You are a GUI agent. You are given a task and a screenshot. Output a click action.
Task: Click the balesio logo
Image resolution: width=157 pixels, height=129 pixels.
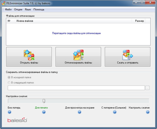pos(17,120)
